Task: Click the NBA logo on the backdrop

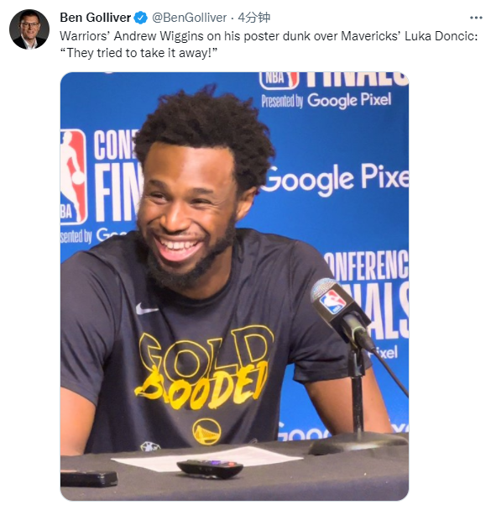Action: tap(74, 176)
